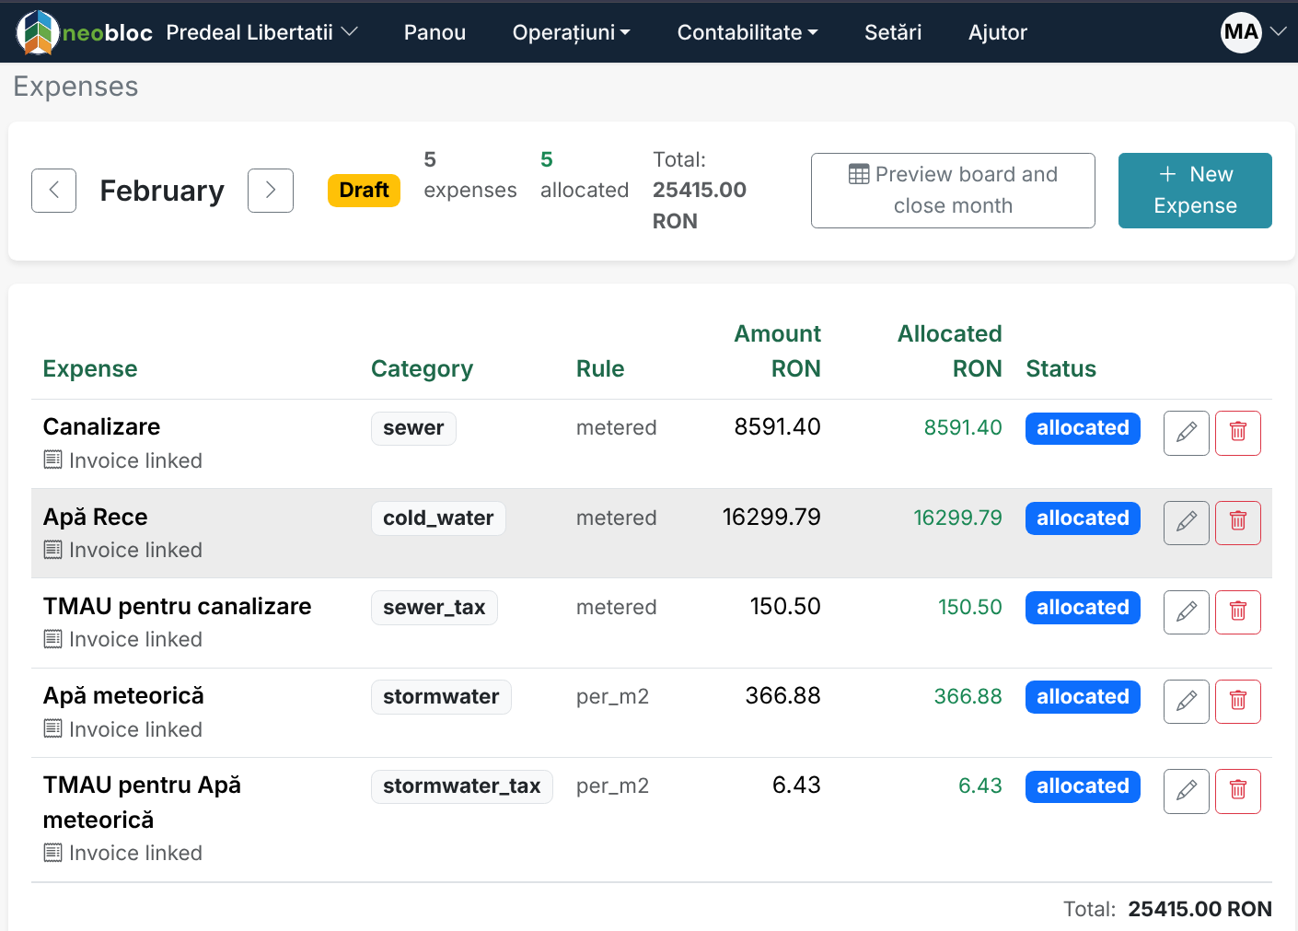The image size is (1298, 931).
Task: Delete the TMAU pentru canalizare expense
Action: (1238, 611)
